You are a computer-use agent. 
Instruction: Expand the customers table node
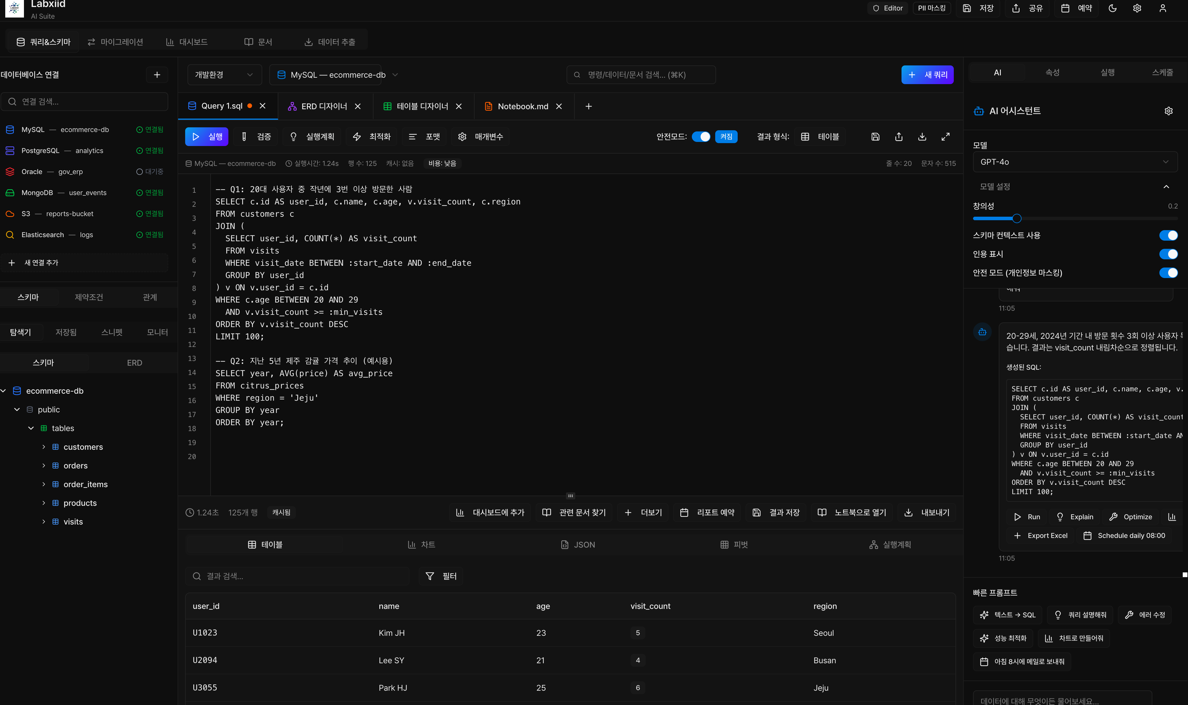(44, 447)
